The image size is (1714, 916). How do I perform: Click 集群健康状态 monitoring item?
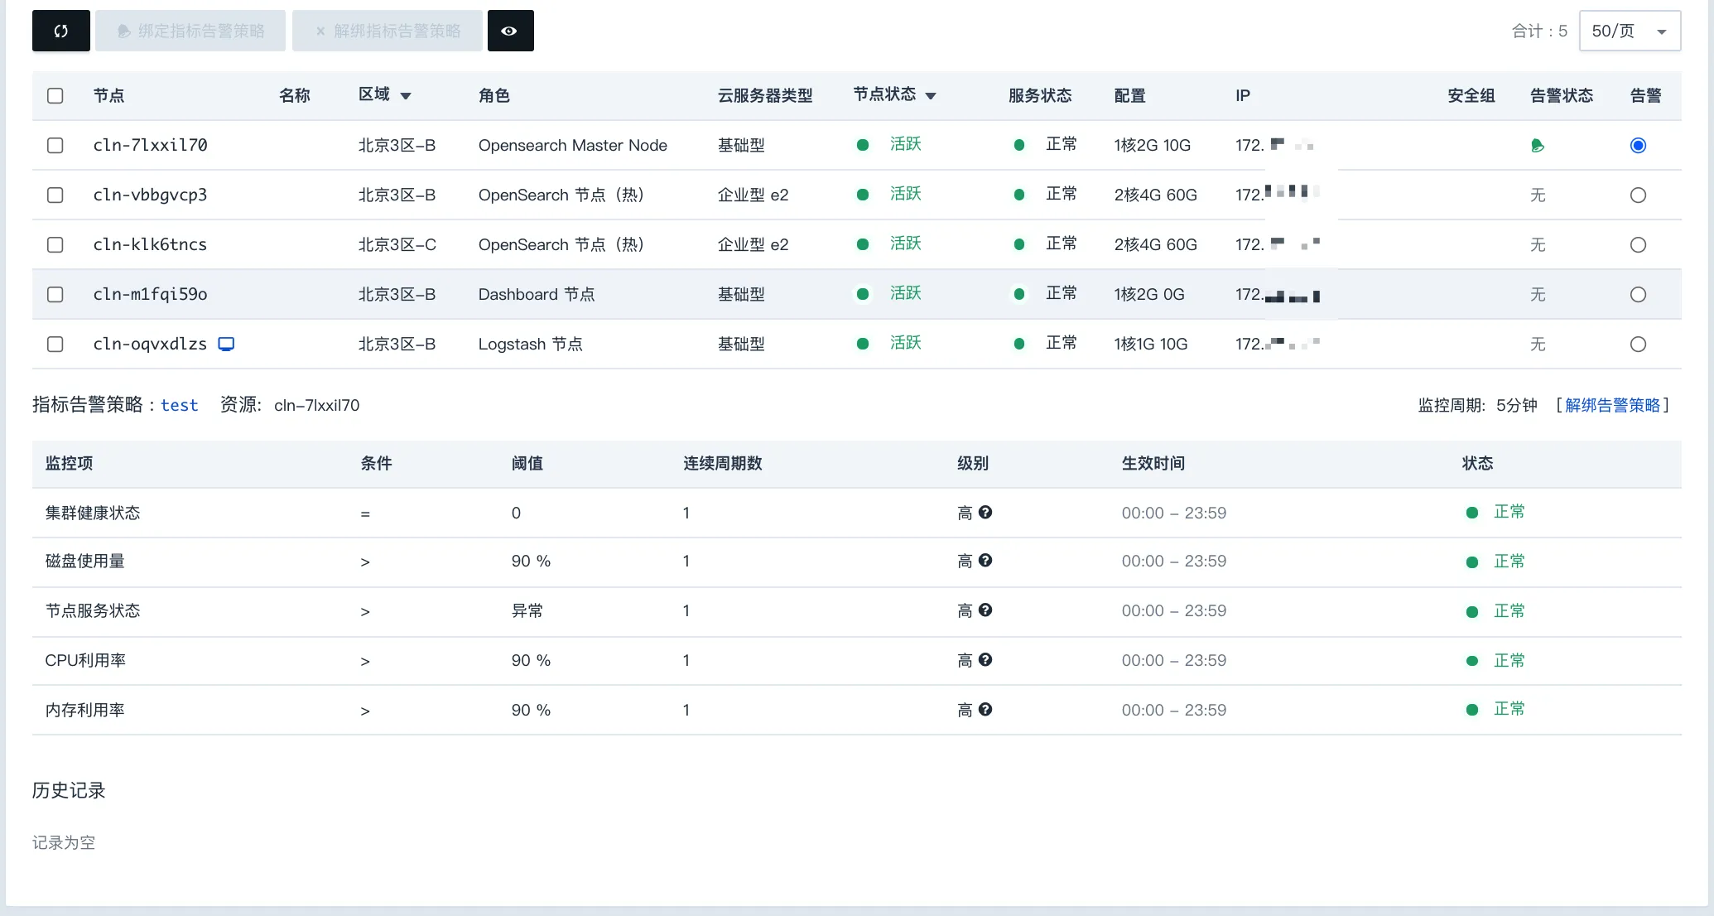click(x=93, y=513)
